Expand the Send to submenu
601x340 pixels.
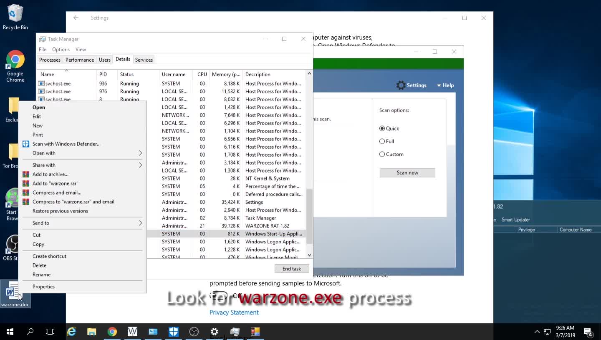click(x=83, y=223)
